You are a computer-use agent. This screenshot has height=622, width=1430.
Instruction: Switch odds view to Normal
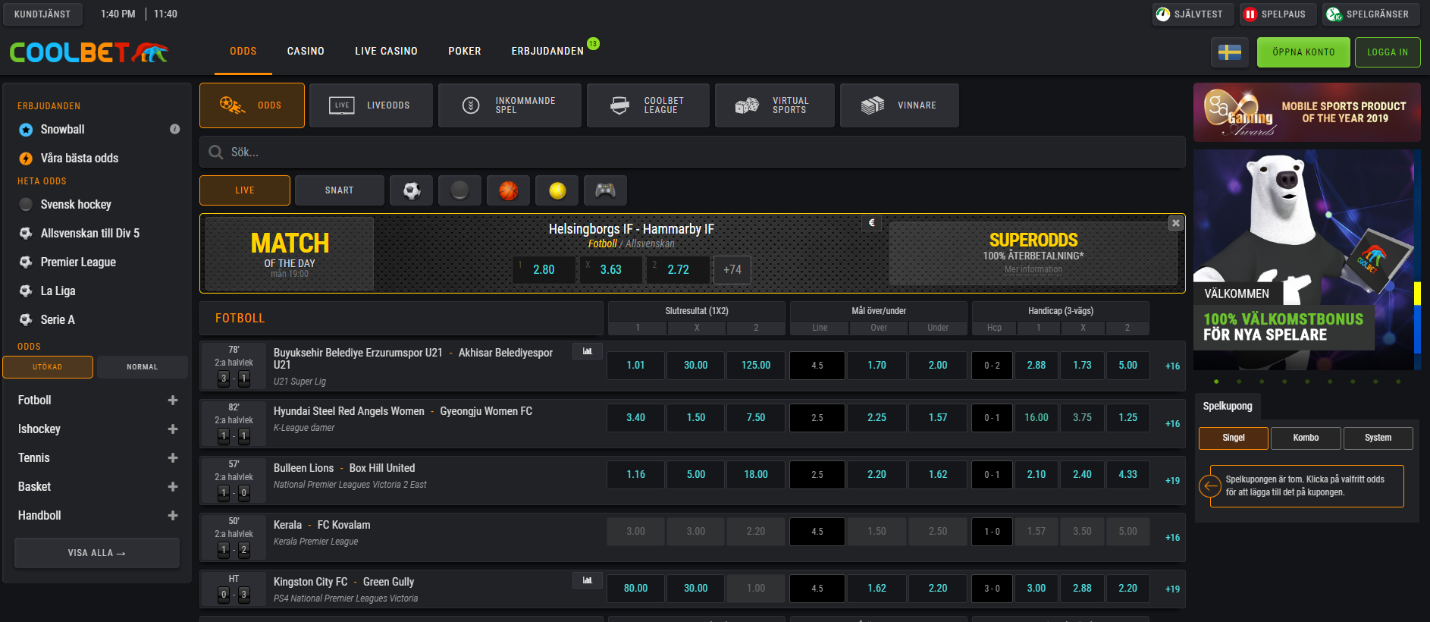click(x=143, y=367)
